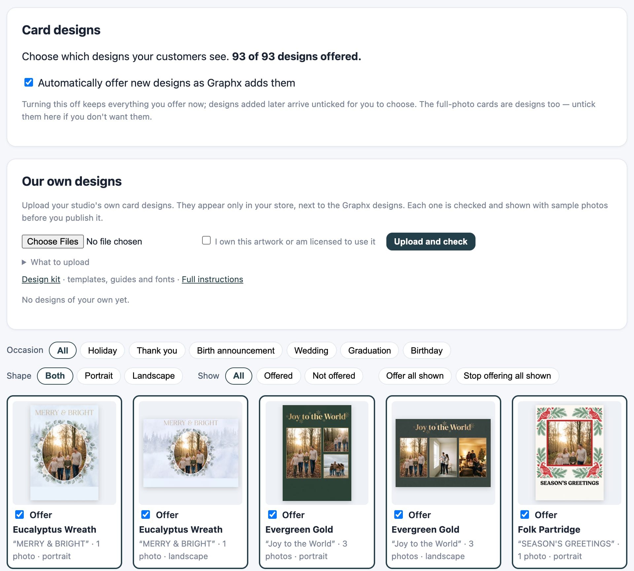Open the Folk Partridge card thumbnail
The image size is (634, 571).
(569, 452)
